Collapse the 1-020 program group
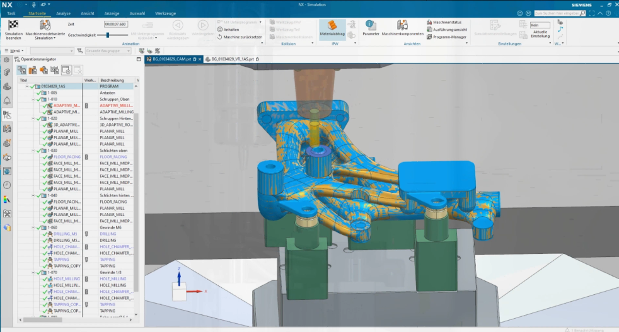 pos(34,118)
